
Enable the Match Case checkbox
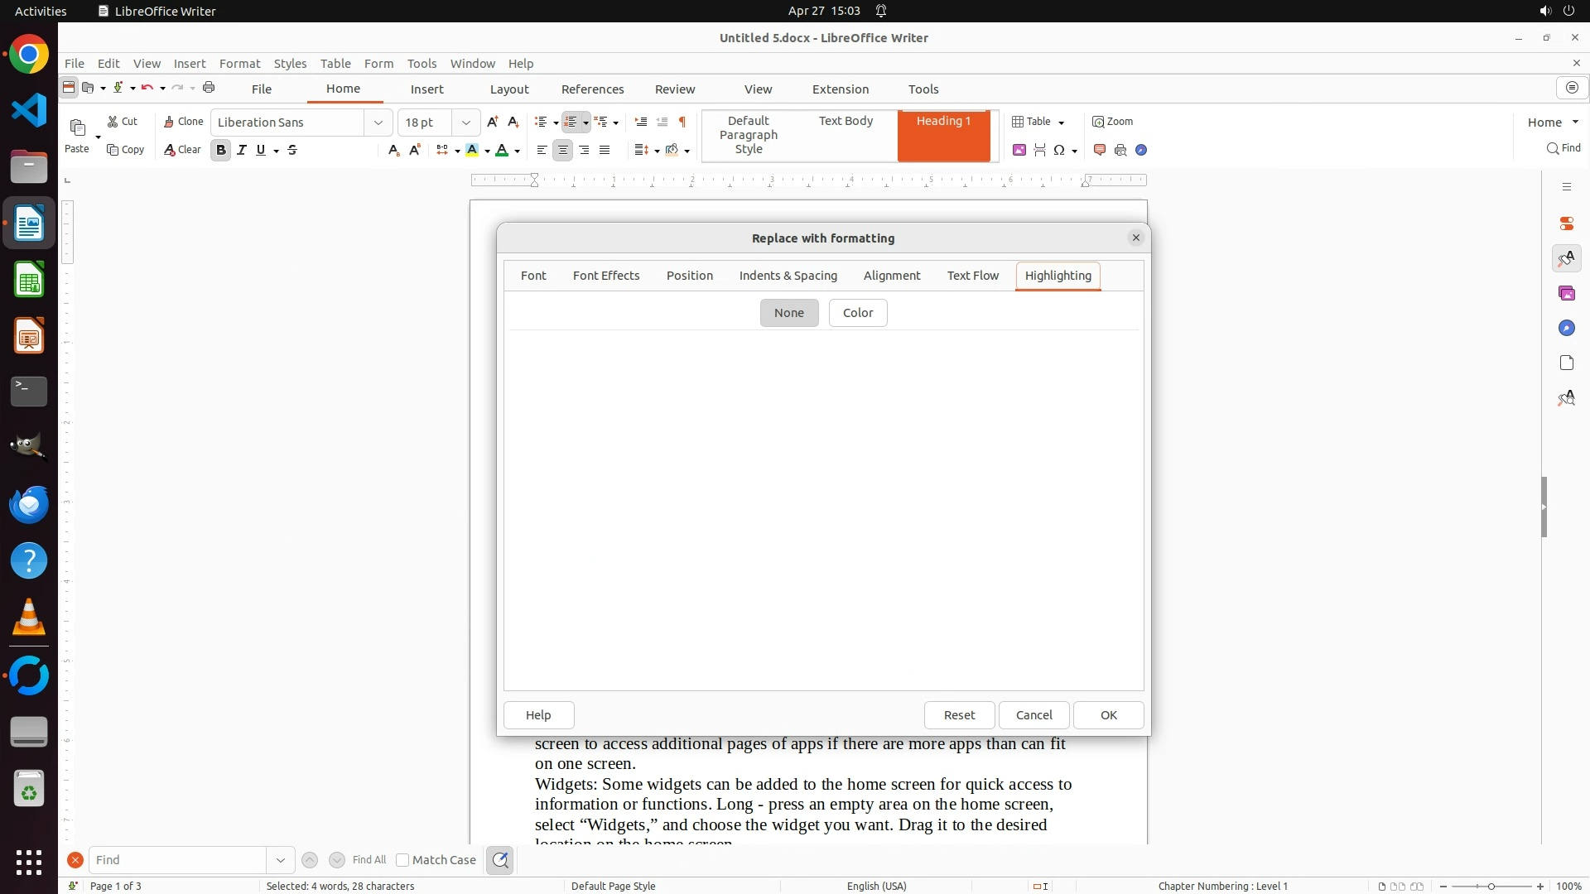(x=402, y=860)
